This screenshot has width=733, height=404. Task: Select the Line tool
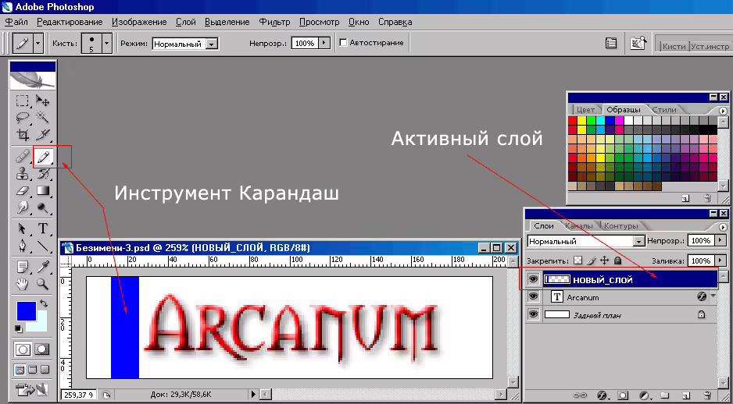[x=43, y=246]
